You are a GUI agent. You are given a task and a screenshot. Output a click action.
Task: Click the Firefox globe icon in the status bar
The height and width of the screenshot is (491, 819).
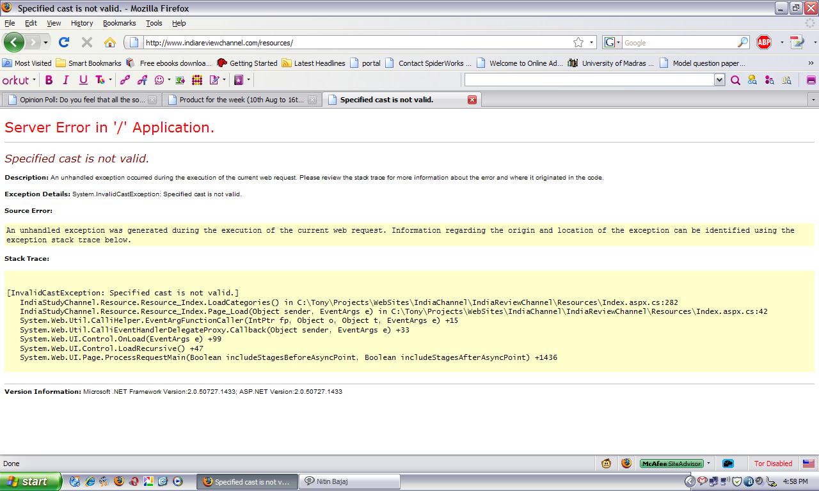626,464
